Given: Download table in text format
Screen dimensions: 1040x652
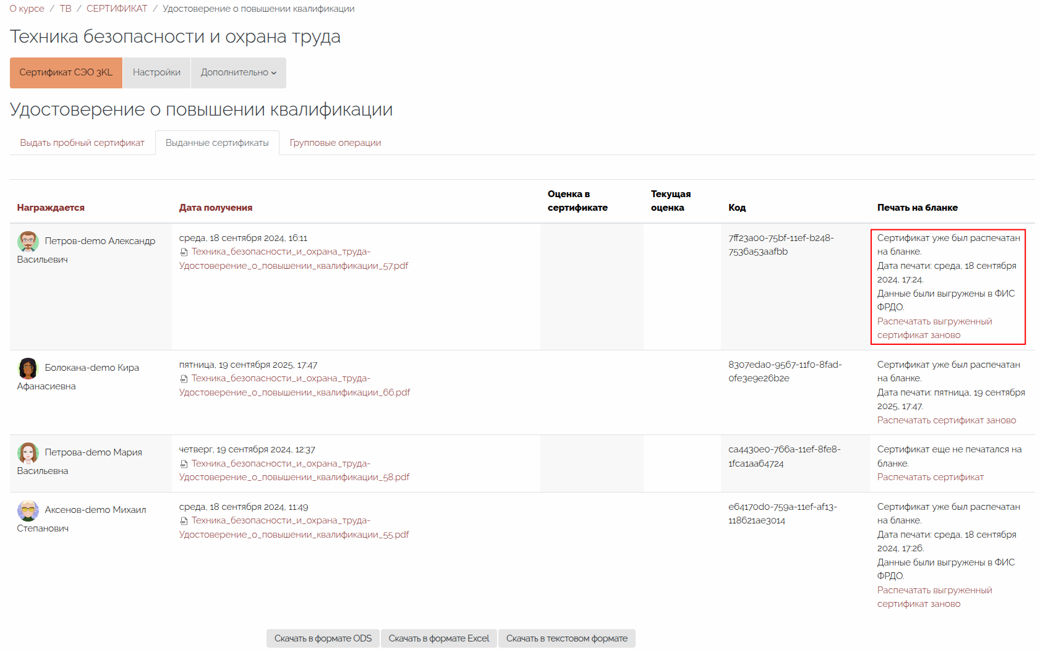Looking at the screenshot, I should (x=566, y=638).
